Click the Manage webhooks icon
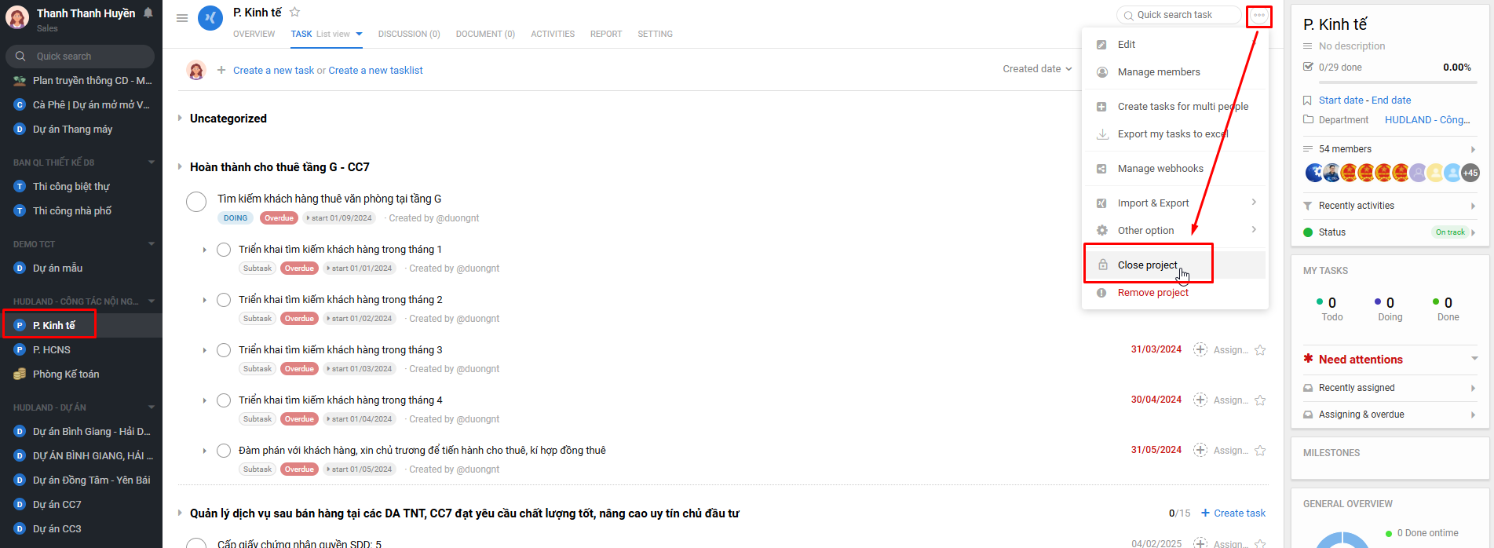The height and width of the screenshot is (548, 1494). click(x=1101, y=169)
